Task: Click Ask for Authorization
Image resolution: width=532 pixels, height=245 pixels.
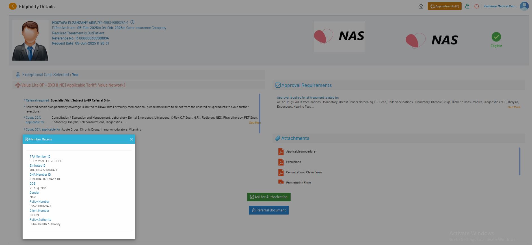Action: coord(269,197)
